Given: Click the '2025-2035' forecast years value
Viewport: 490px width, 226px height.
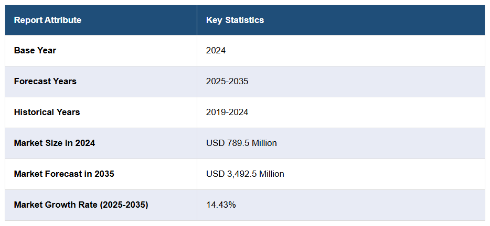Looking at the screenshot, I should 227,82.
